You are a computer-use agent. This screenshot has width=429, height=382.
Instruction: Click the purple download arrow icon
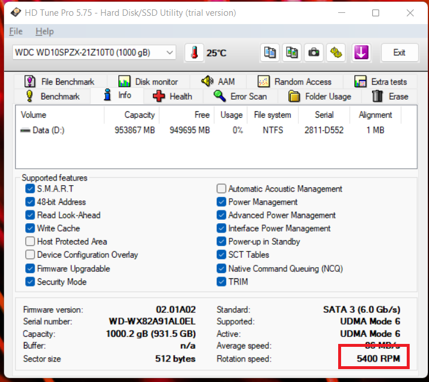[x=361, y=53]
